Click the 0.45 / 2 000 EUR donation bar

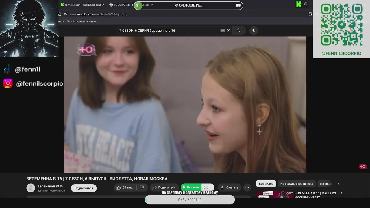point(190,200)
